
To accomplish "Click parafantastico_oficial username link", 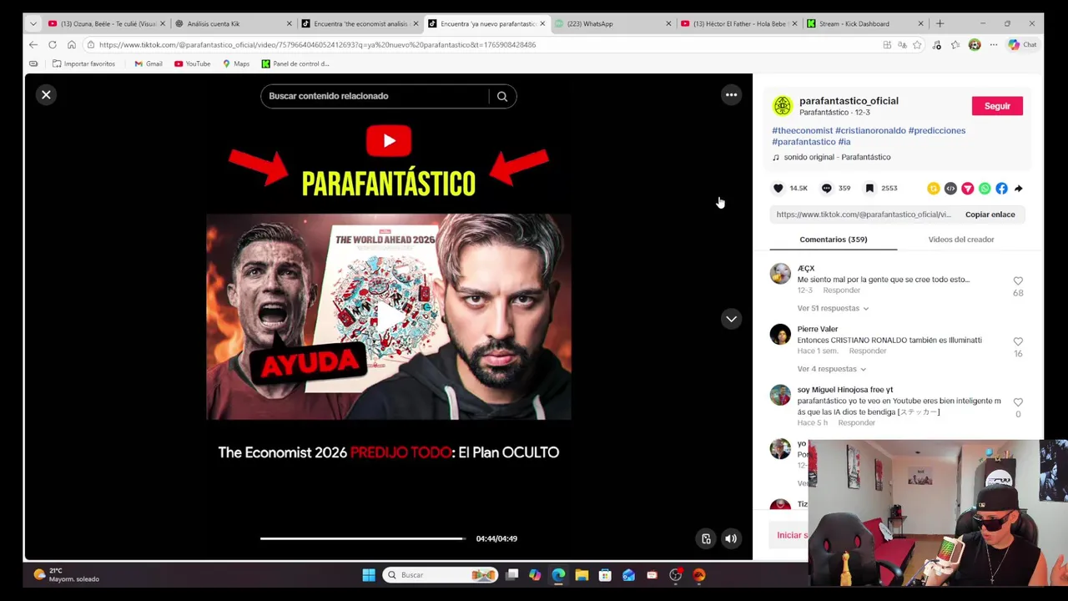I will pos(849,101).
